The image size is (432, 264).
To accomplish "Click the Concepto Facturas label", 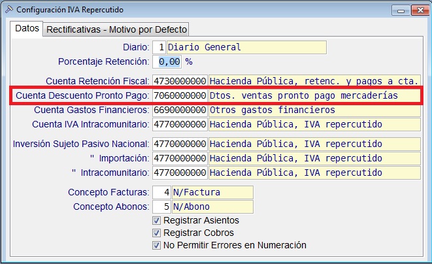I will (108, 192).
